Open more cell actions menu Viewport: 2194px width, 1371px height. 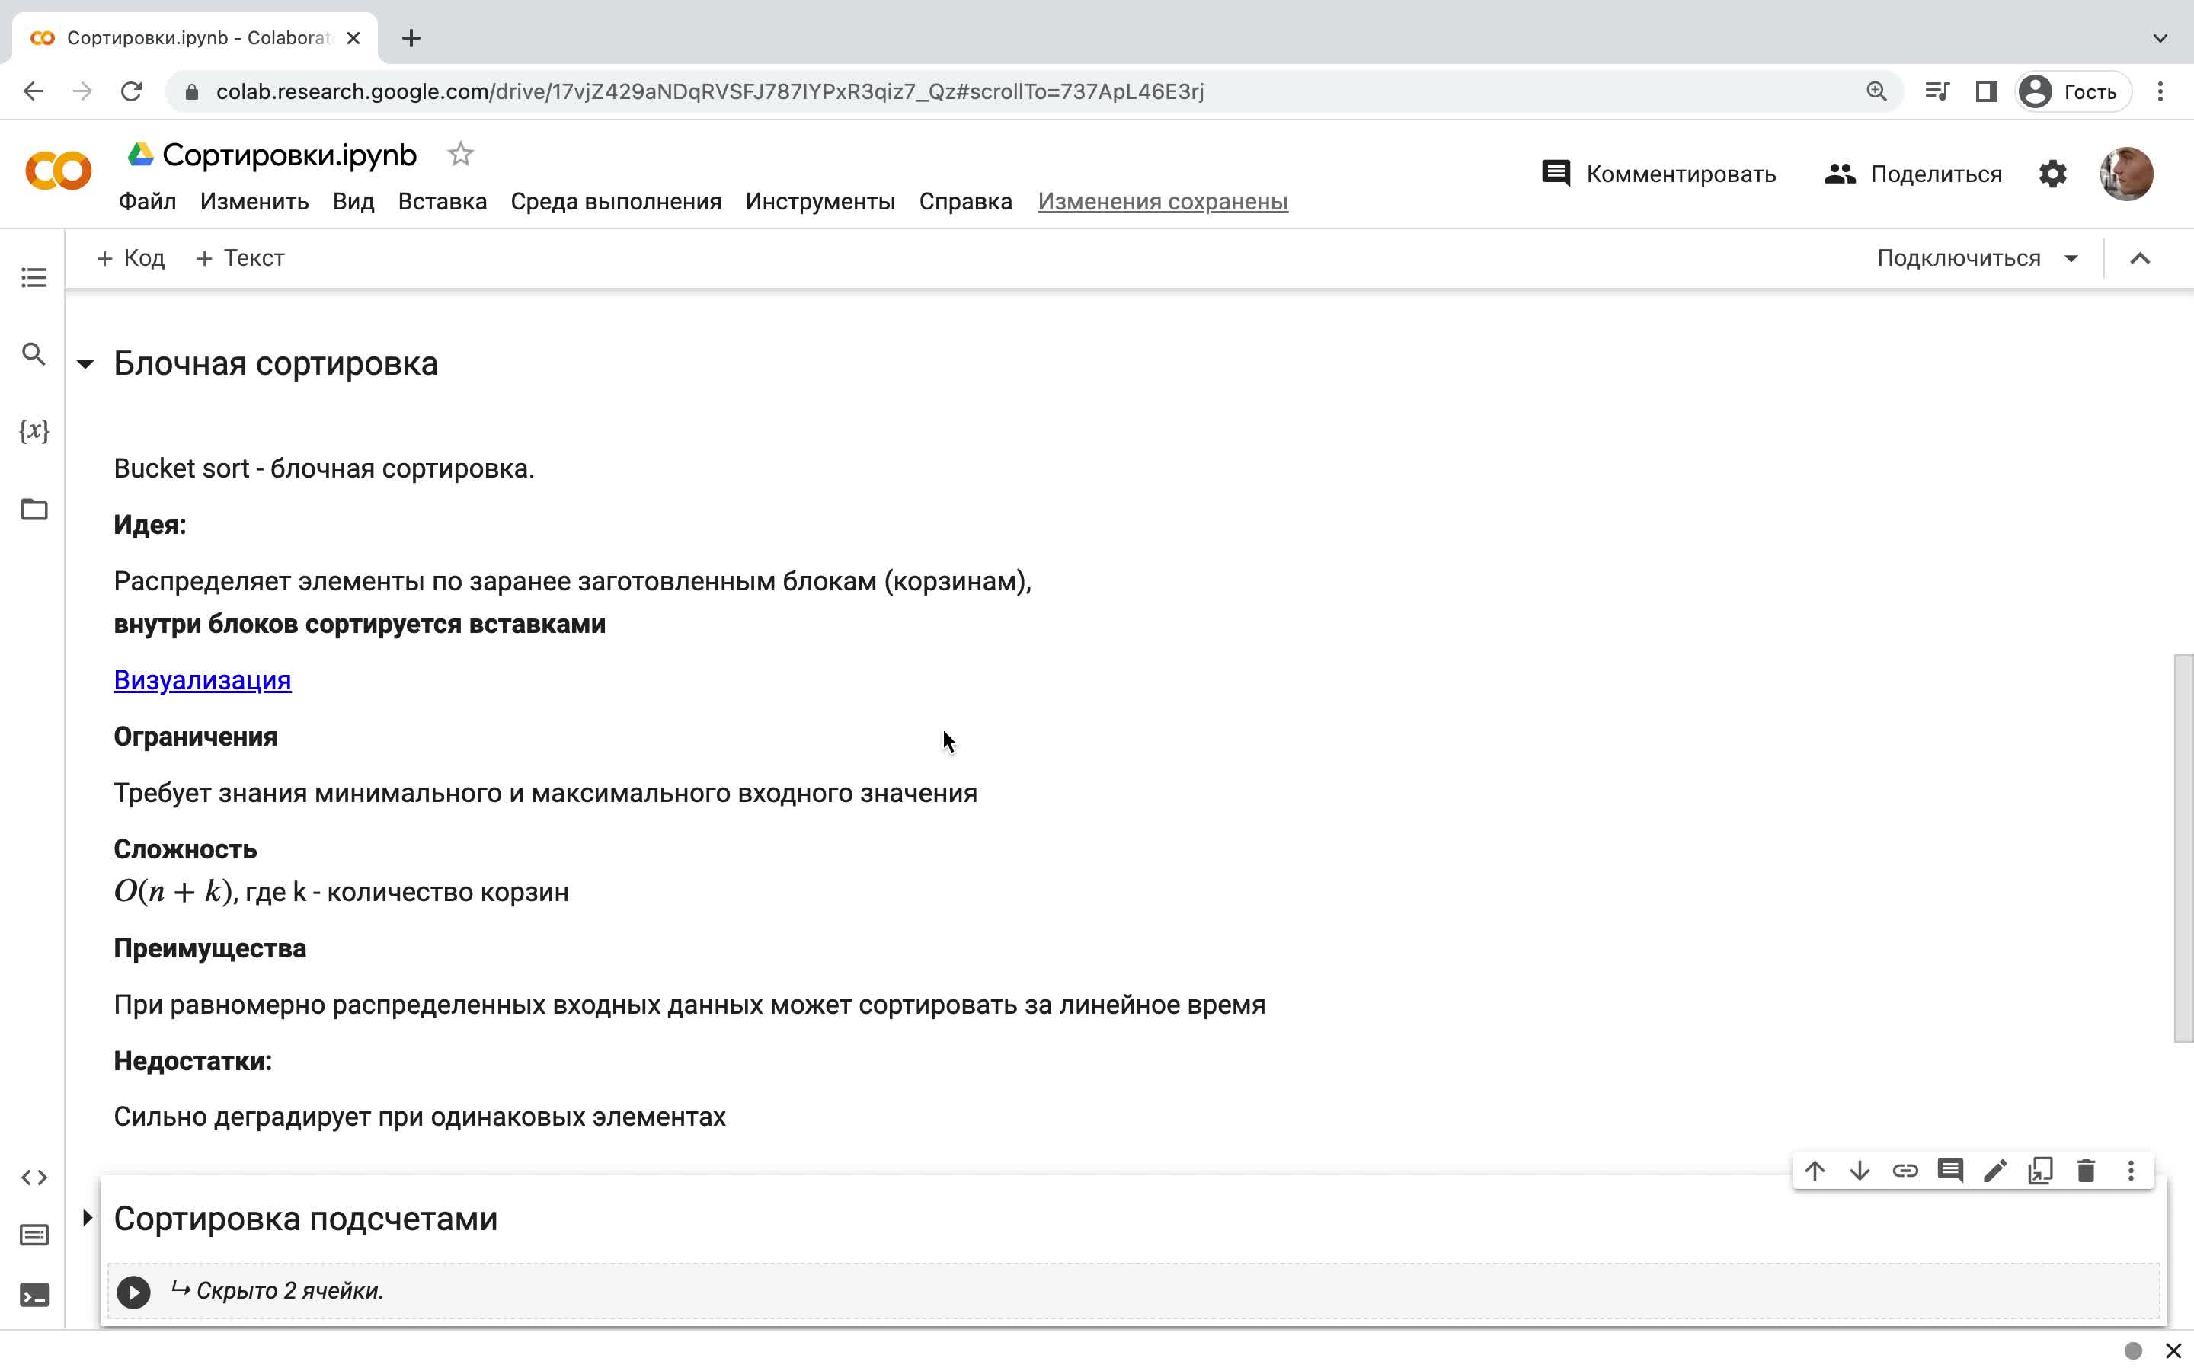point(2132,1171)
